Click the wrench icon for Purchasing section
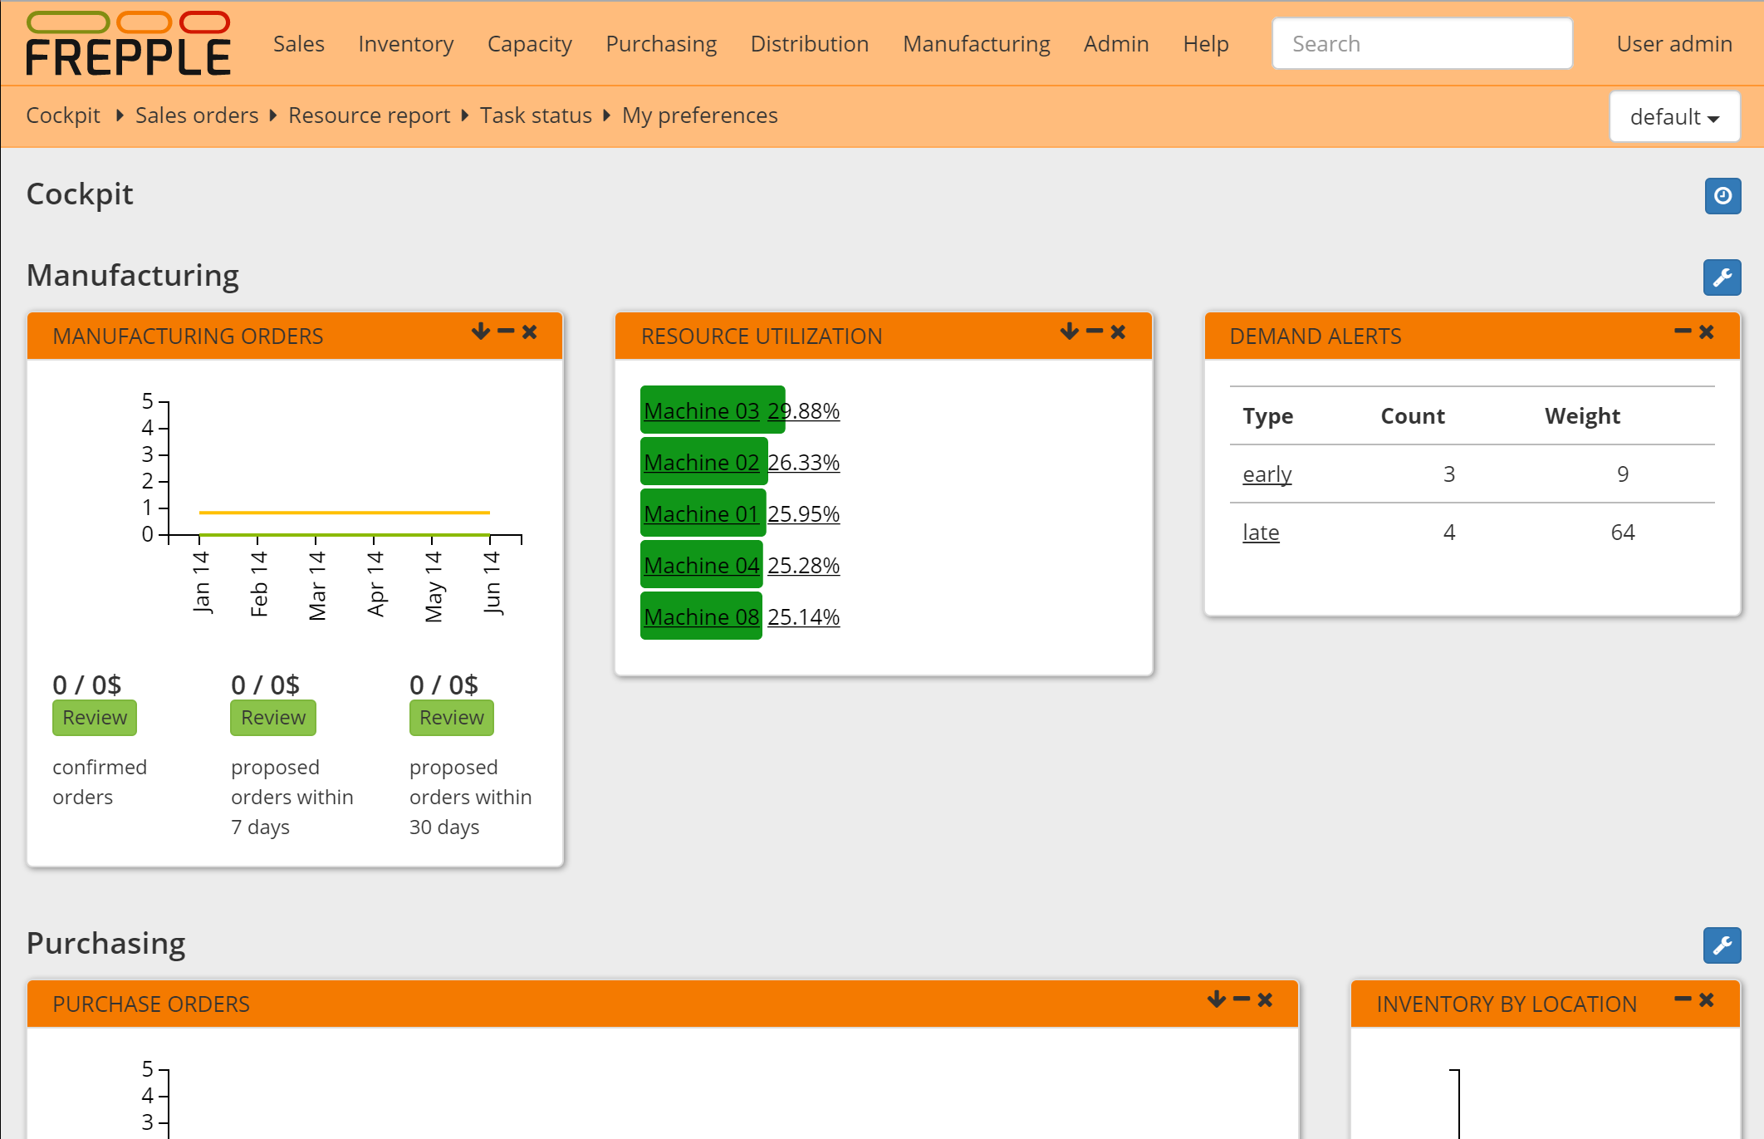This screenshot has height=1139, width=1764. (x=1722, y=945)
